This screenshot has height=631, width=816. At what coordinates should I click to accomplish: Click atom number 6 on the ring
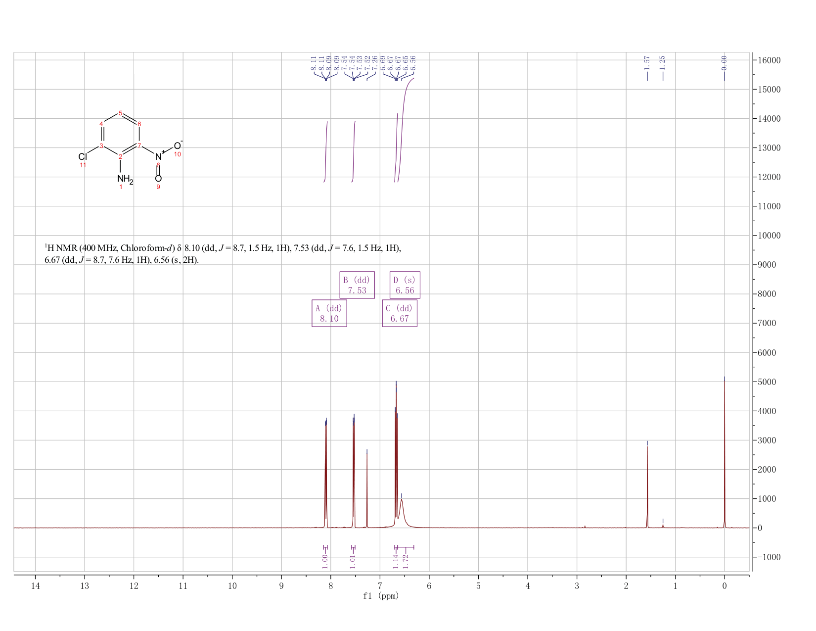tap(139, 124)
